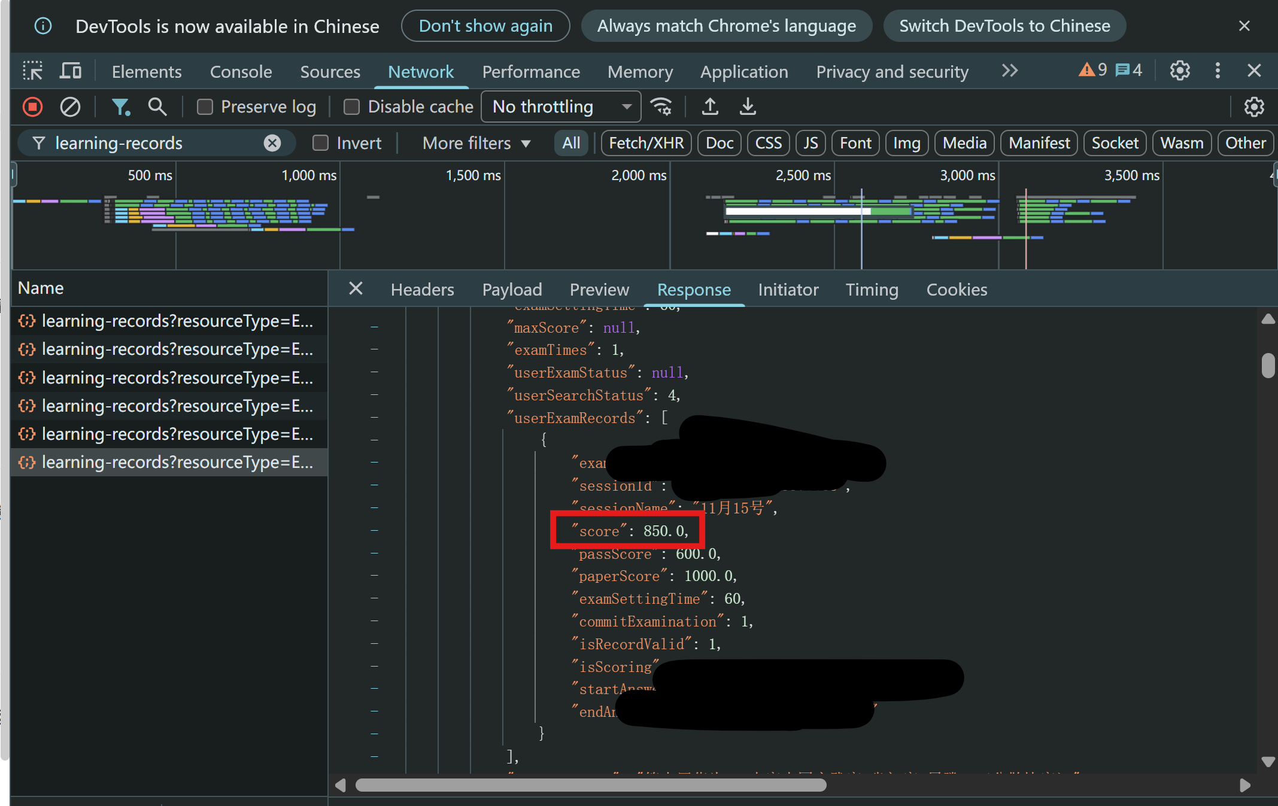Image resolution: width=1278 pixels, height=806 pixels.
Task: Toggle device toolbar icon
Action: pos(71,71)
